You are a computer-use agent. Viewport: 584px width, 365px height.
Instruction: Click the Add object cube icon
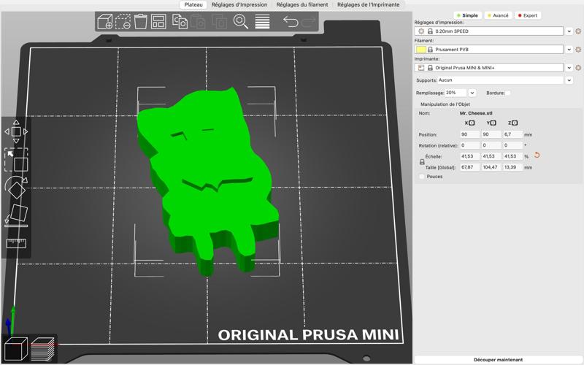[105, 22]
